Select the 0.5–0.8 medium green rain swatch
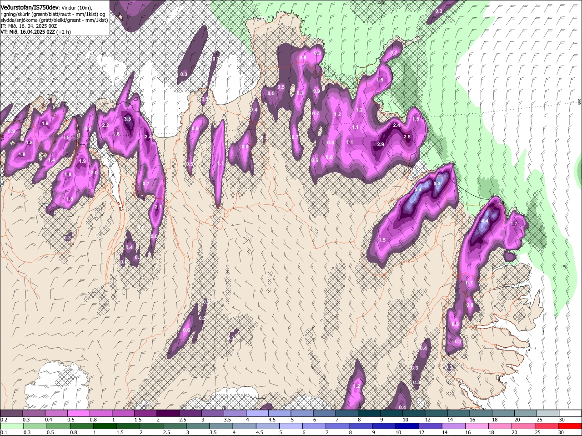 coord(59,426)
